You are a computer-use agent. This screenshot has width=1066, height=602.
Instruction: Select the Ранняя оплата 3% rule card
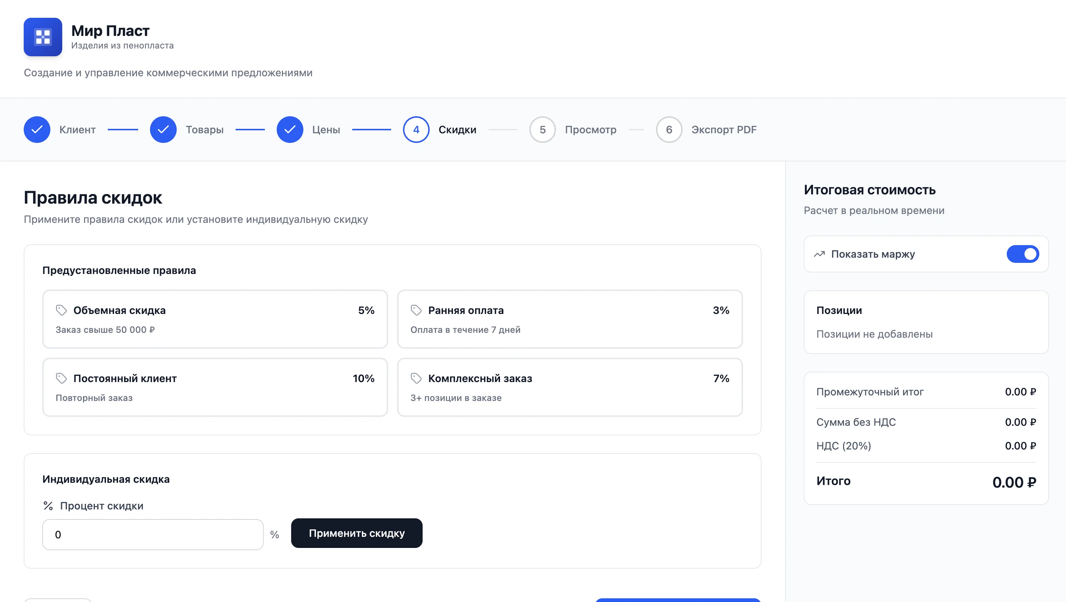point(569,319)
